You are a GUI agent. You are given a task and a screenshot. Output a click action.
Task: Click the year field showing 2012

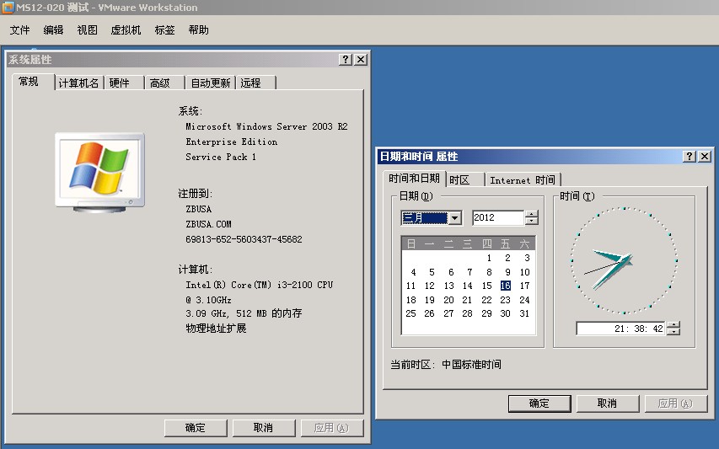[x=498, y=217]
